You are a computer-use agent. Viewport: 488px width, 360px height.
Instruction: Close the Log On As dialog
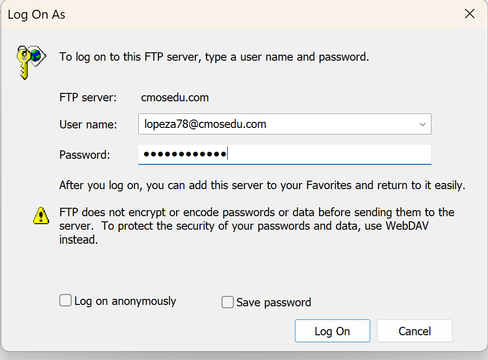(x=469, y=14)
